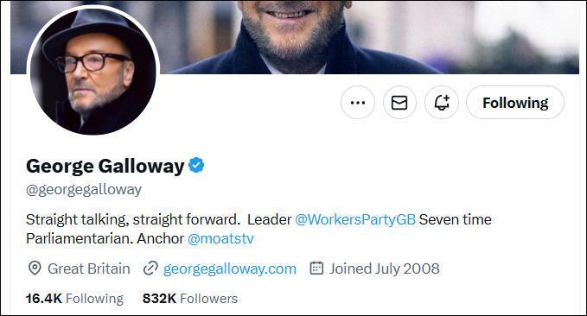Open the @WorkersPartyGB mention link
The width and height of the screenshot is (587, 316).
pyautogui.click(x=355, y=219)
